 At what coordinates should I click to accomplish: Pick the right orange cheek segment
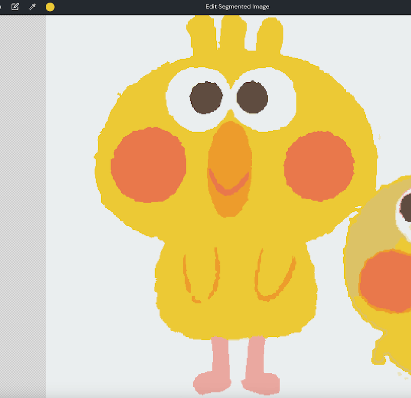pos(319,165)
